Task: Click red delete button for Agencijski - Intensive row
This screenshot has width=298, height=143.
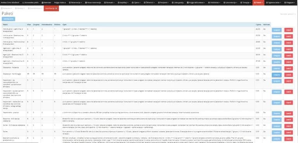Action: tap(289, 62)
